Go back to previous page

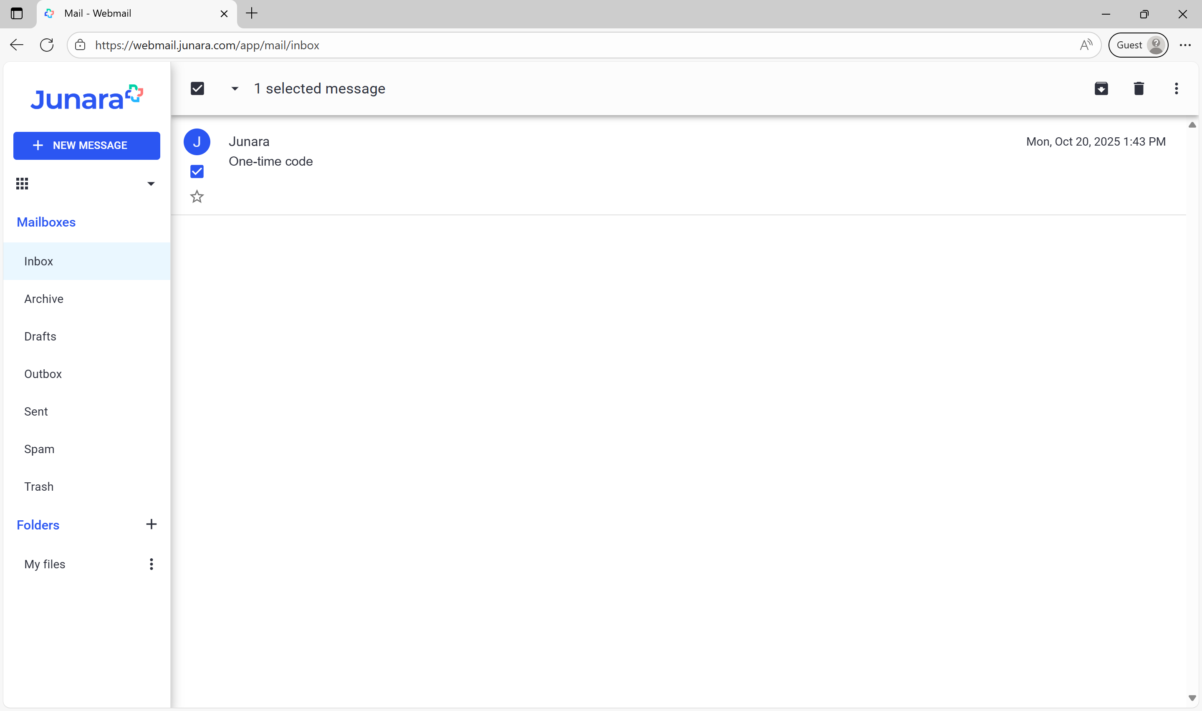(x=17, y=45)
